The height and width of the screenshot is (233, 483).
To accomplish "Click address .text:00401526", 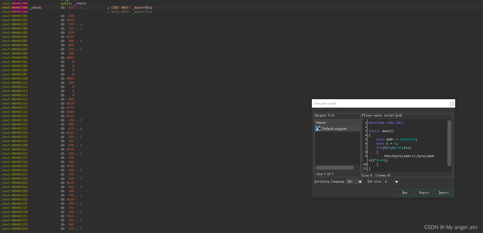I will click(x=14, y=170).
